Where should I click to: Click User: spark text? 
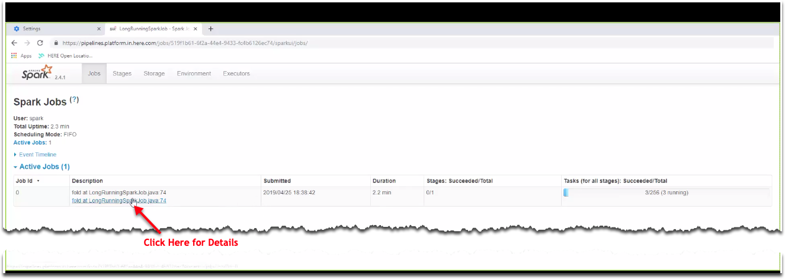coord(28,118)
